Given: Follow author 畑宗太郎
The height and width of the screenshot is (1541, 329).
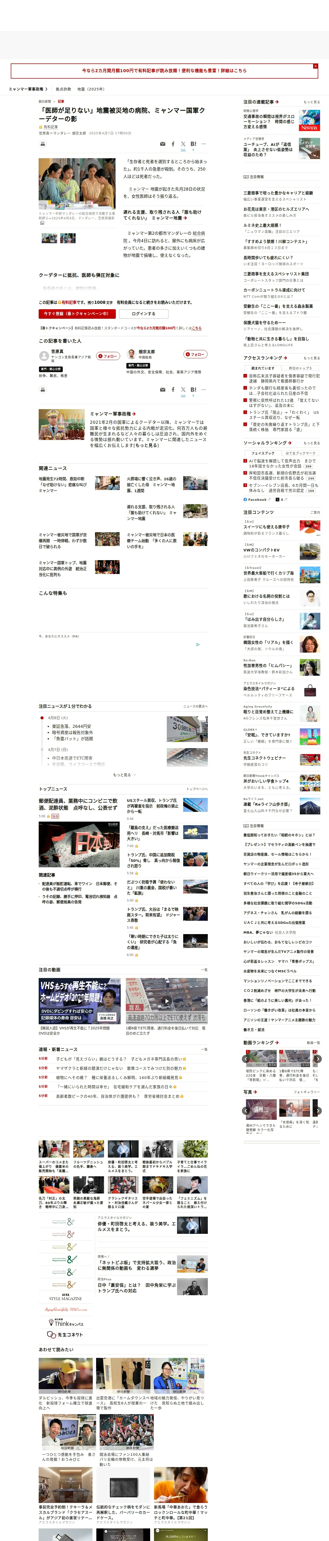Looking at the screenshot, I should point(195,354).
